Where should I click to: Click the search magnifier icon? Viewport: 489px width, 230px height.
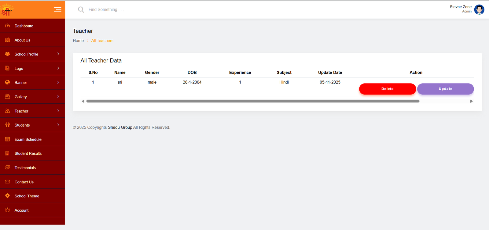coord(81,10)
